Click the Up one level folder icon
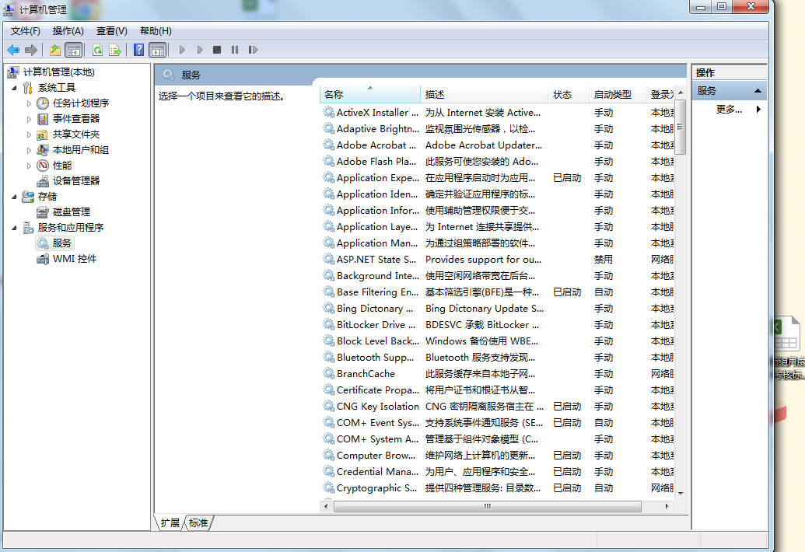805x552 pixels. coord(54,50)
